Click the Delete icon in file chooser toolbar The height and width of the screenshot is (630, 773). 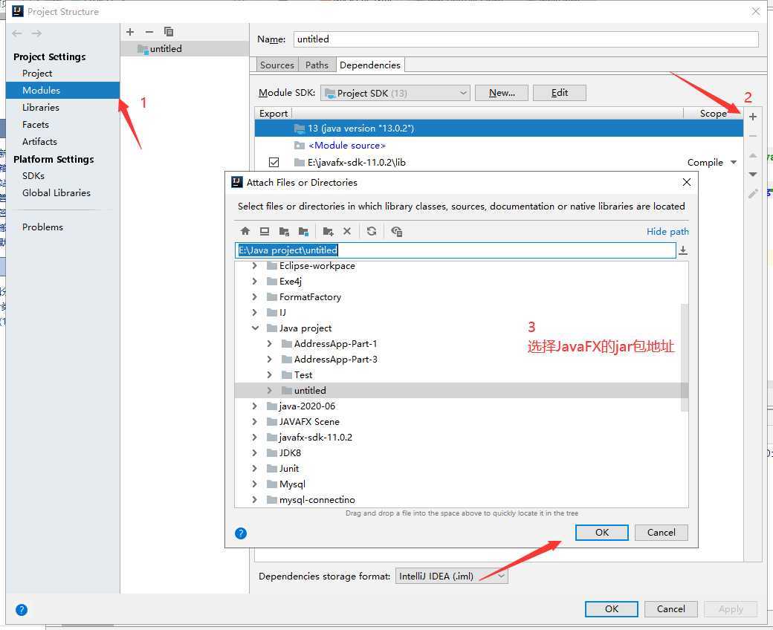347,231
